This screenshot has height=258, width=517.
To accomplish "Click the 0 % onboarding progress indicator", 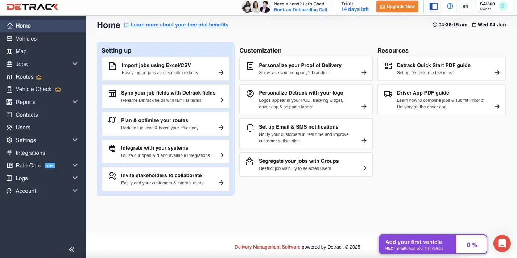I will point(472,245).
